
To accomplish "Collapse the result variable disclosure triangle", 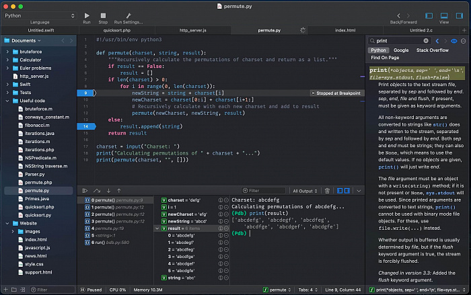I will (x=157, y=228).
